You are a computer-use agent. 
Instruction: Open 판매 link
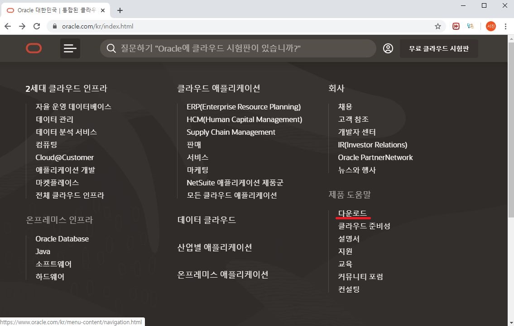pyautogui.click(x=194, y=145)
